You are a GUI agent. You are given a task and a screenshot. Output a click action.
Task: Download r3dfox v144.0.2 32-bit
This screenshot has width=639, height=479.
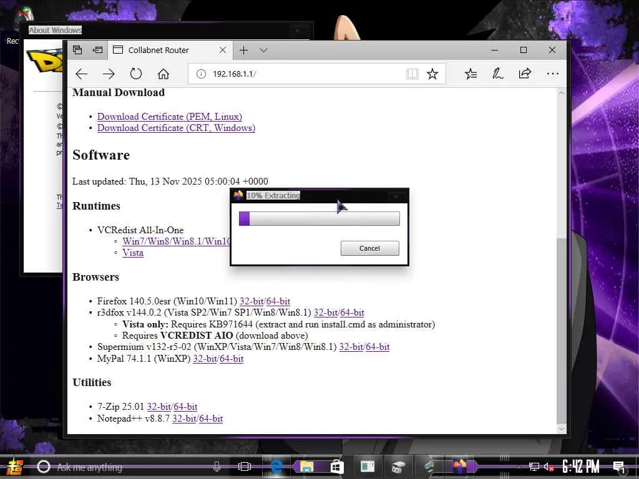click(325, 312)
